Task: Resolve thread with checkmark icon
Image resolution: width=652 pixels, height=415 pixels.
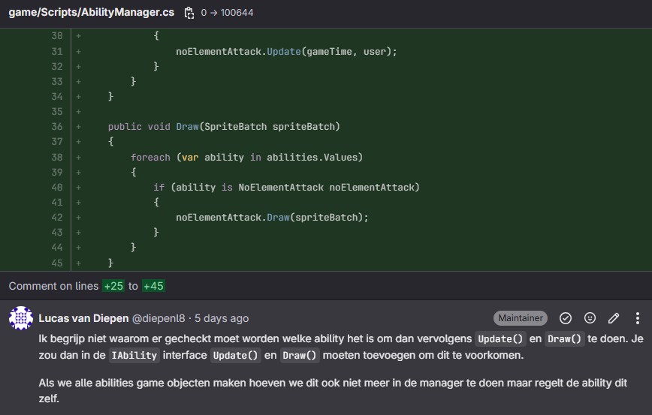Action: [x=565, y=318]
